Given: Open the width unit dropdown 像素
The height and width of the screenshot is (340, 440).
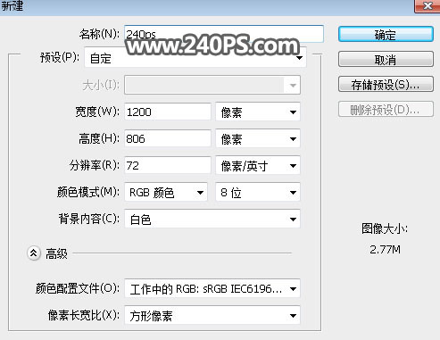Looking at the screenshot, I should [258, 112].
